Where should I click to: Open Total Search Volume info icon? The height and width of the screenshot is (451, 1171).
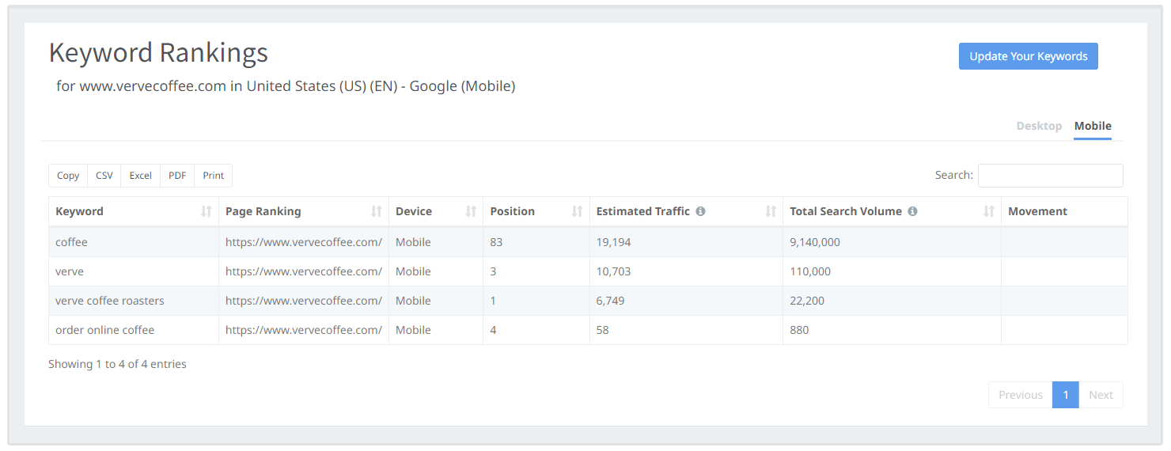tap(912, 211)
